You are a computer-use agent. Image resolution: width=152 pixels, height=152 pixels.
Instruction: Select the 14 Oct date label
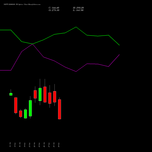pyautogui.click(x=10, y=145)
